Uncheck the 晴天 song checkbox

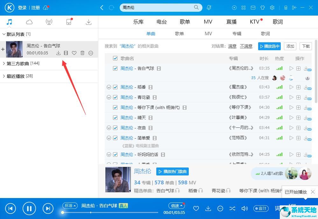tap(115, 118)
